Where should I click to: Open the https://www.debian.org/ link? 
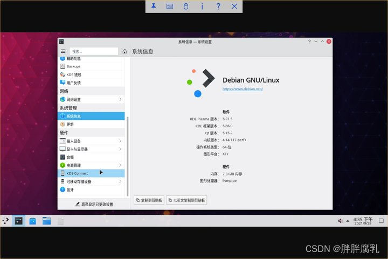click(x=242, y=88)
